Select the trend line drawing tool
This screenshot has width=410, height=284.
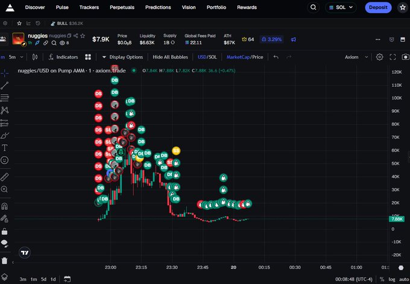pos(4,86)
